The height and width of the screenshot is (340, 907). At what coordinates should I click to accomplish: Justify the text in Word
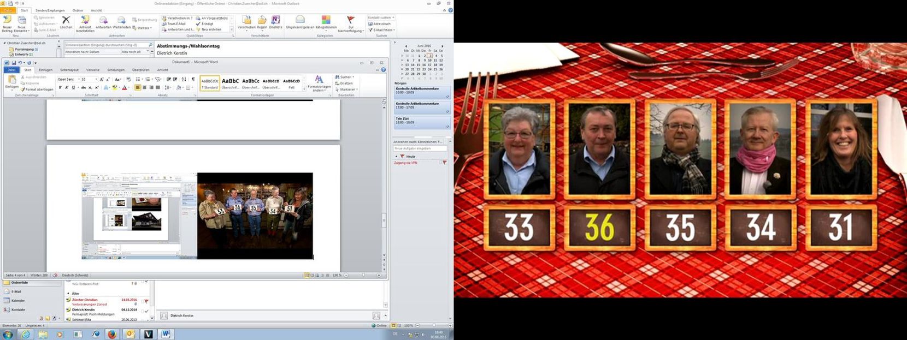(x=158, y=87)
